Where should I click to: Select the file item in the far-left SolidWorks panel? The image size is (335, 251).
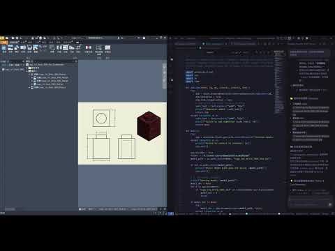[x=13, y=70]
